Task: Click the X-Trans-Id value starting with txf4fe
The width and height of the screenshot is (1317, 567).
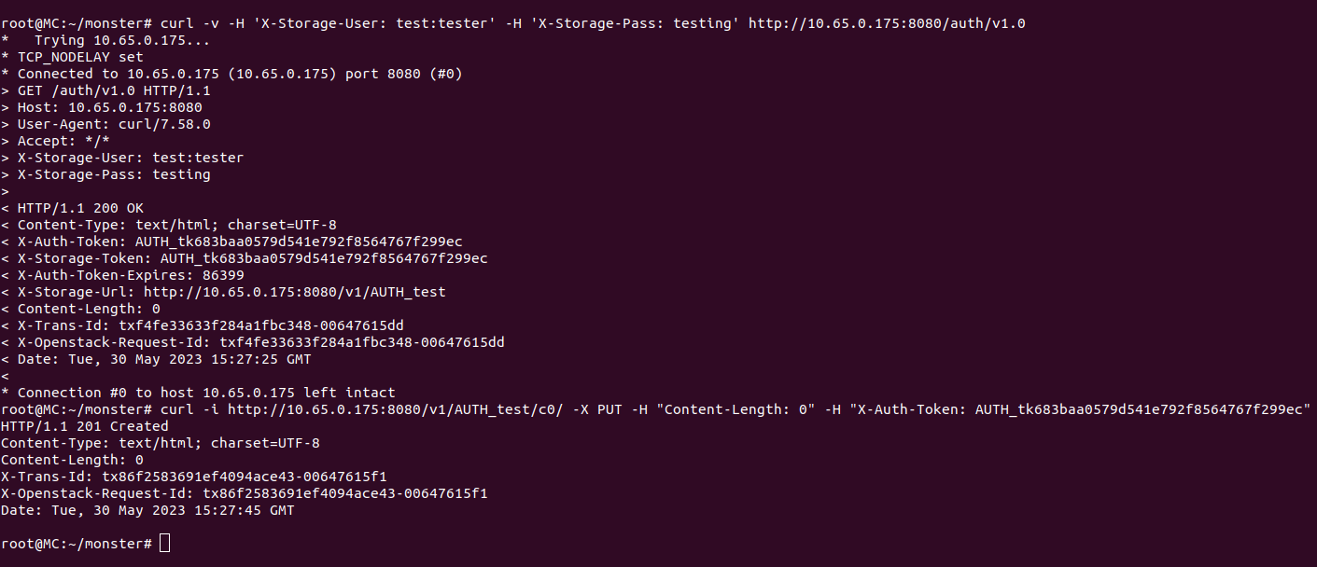Action: (260, 325)
